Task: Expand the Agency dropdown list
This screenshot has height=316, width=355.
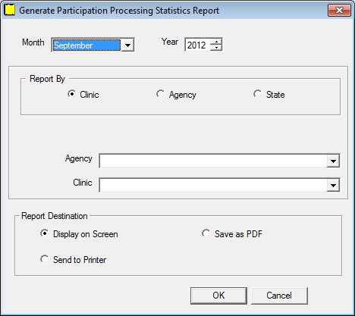Action: [333, 161]
